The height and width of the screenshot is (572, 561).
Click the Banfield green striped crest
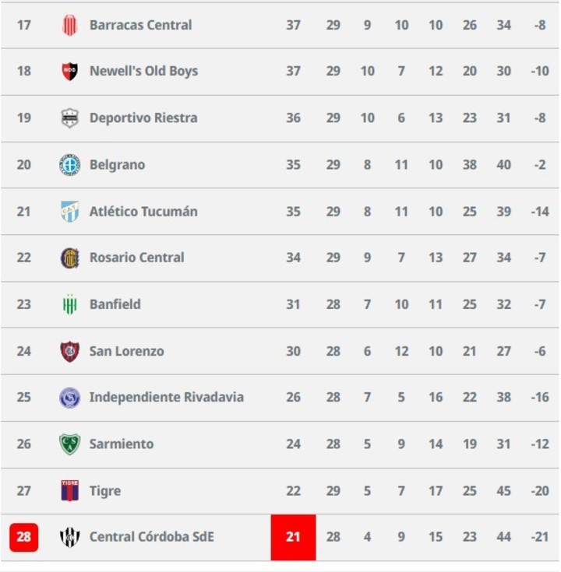69,304
